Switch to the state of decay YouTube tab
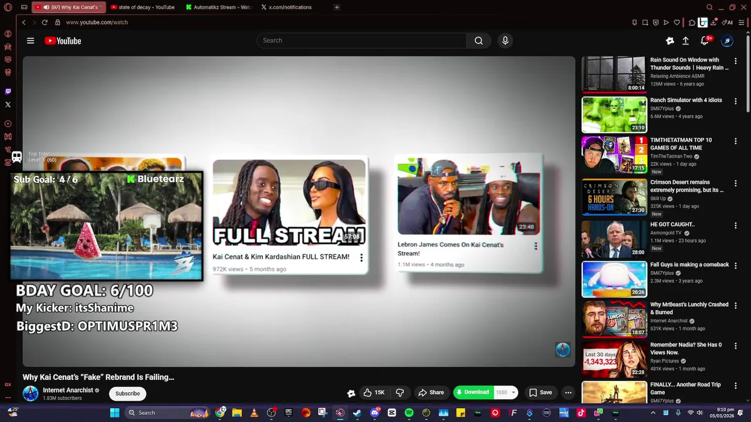Viewport: 751px width, 422px height. pyautogui.click(x=143, y=7)
